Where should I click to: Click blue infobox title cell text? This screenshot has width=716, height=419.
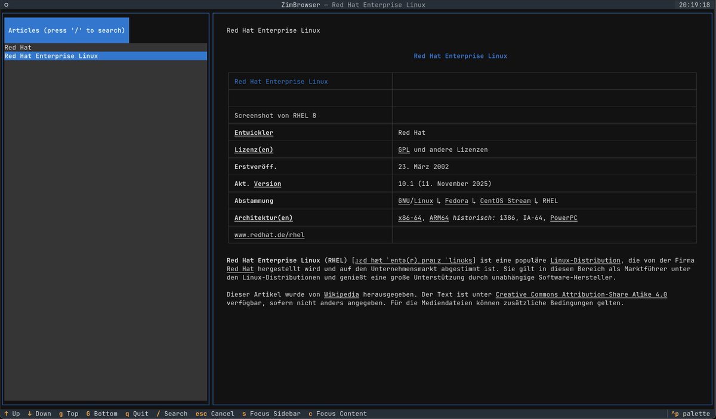coord(281,82)
